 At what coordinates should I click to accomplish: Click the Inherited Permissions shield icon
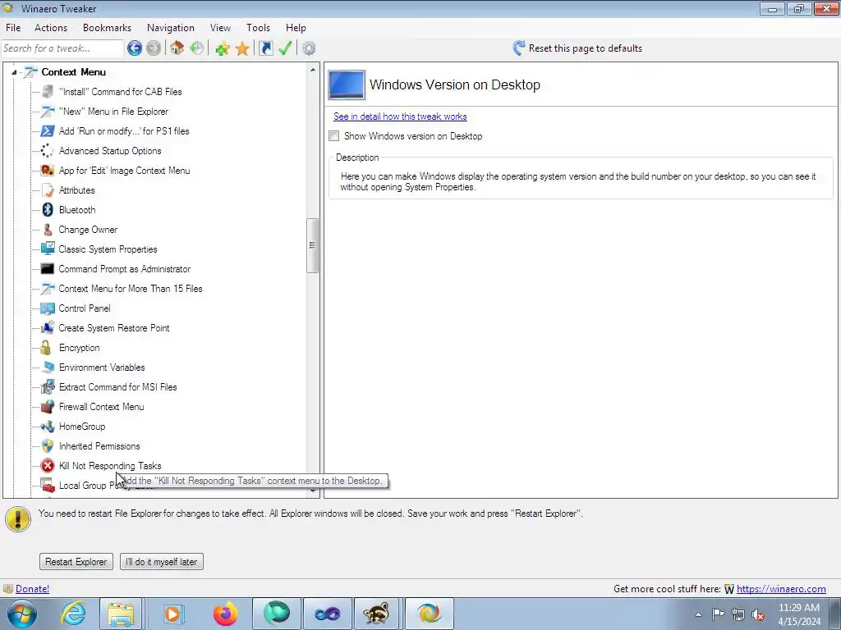pyautogui.click(x=48, y=445)
